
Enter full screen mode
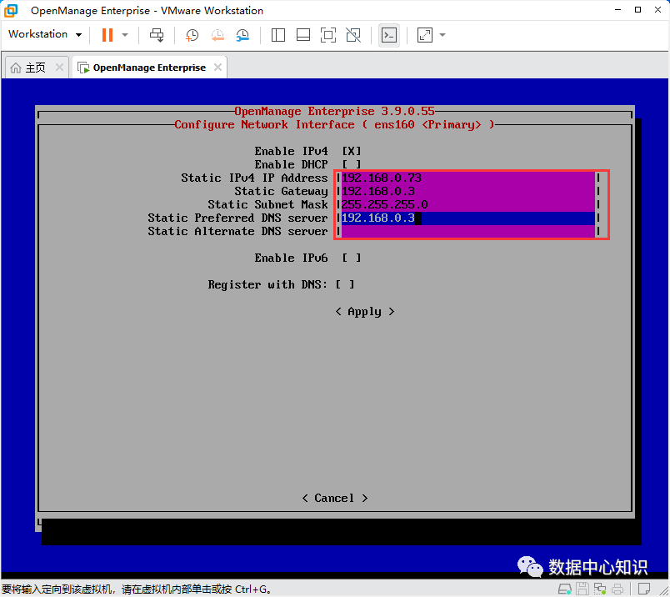[x=328, y=35]
